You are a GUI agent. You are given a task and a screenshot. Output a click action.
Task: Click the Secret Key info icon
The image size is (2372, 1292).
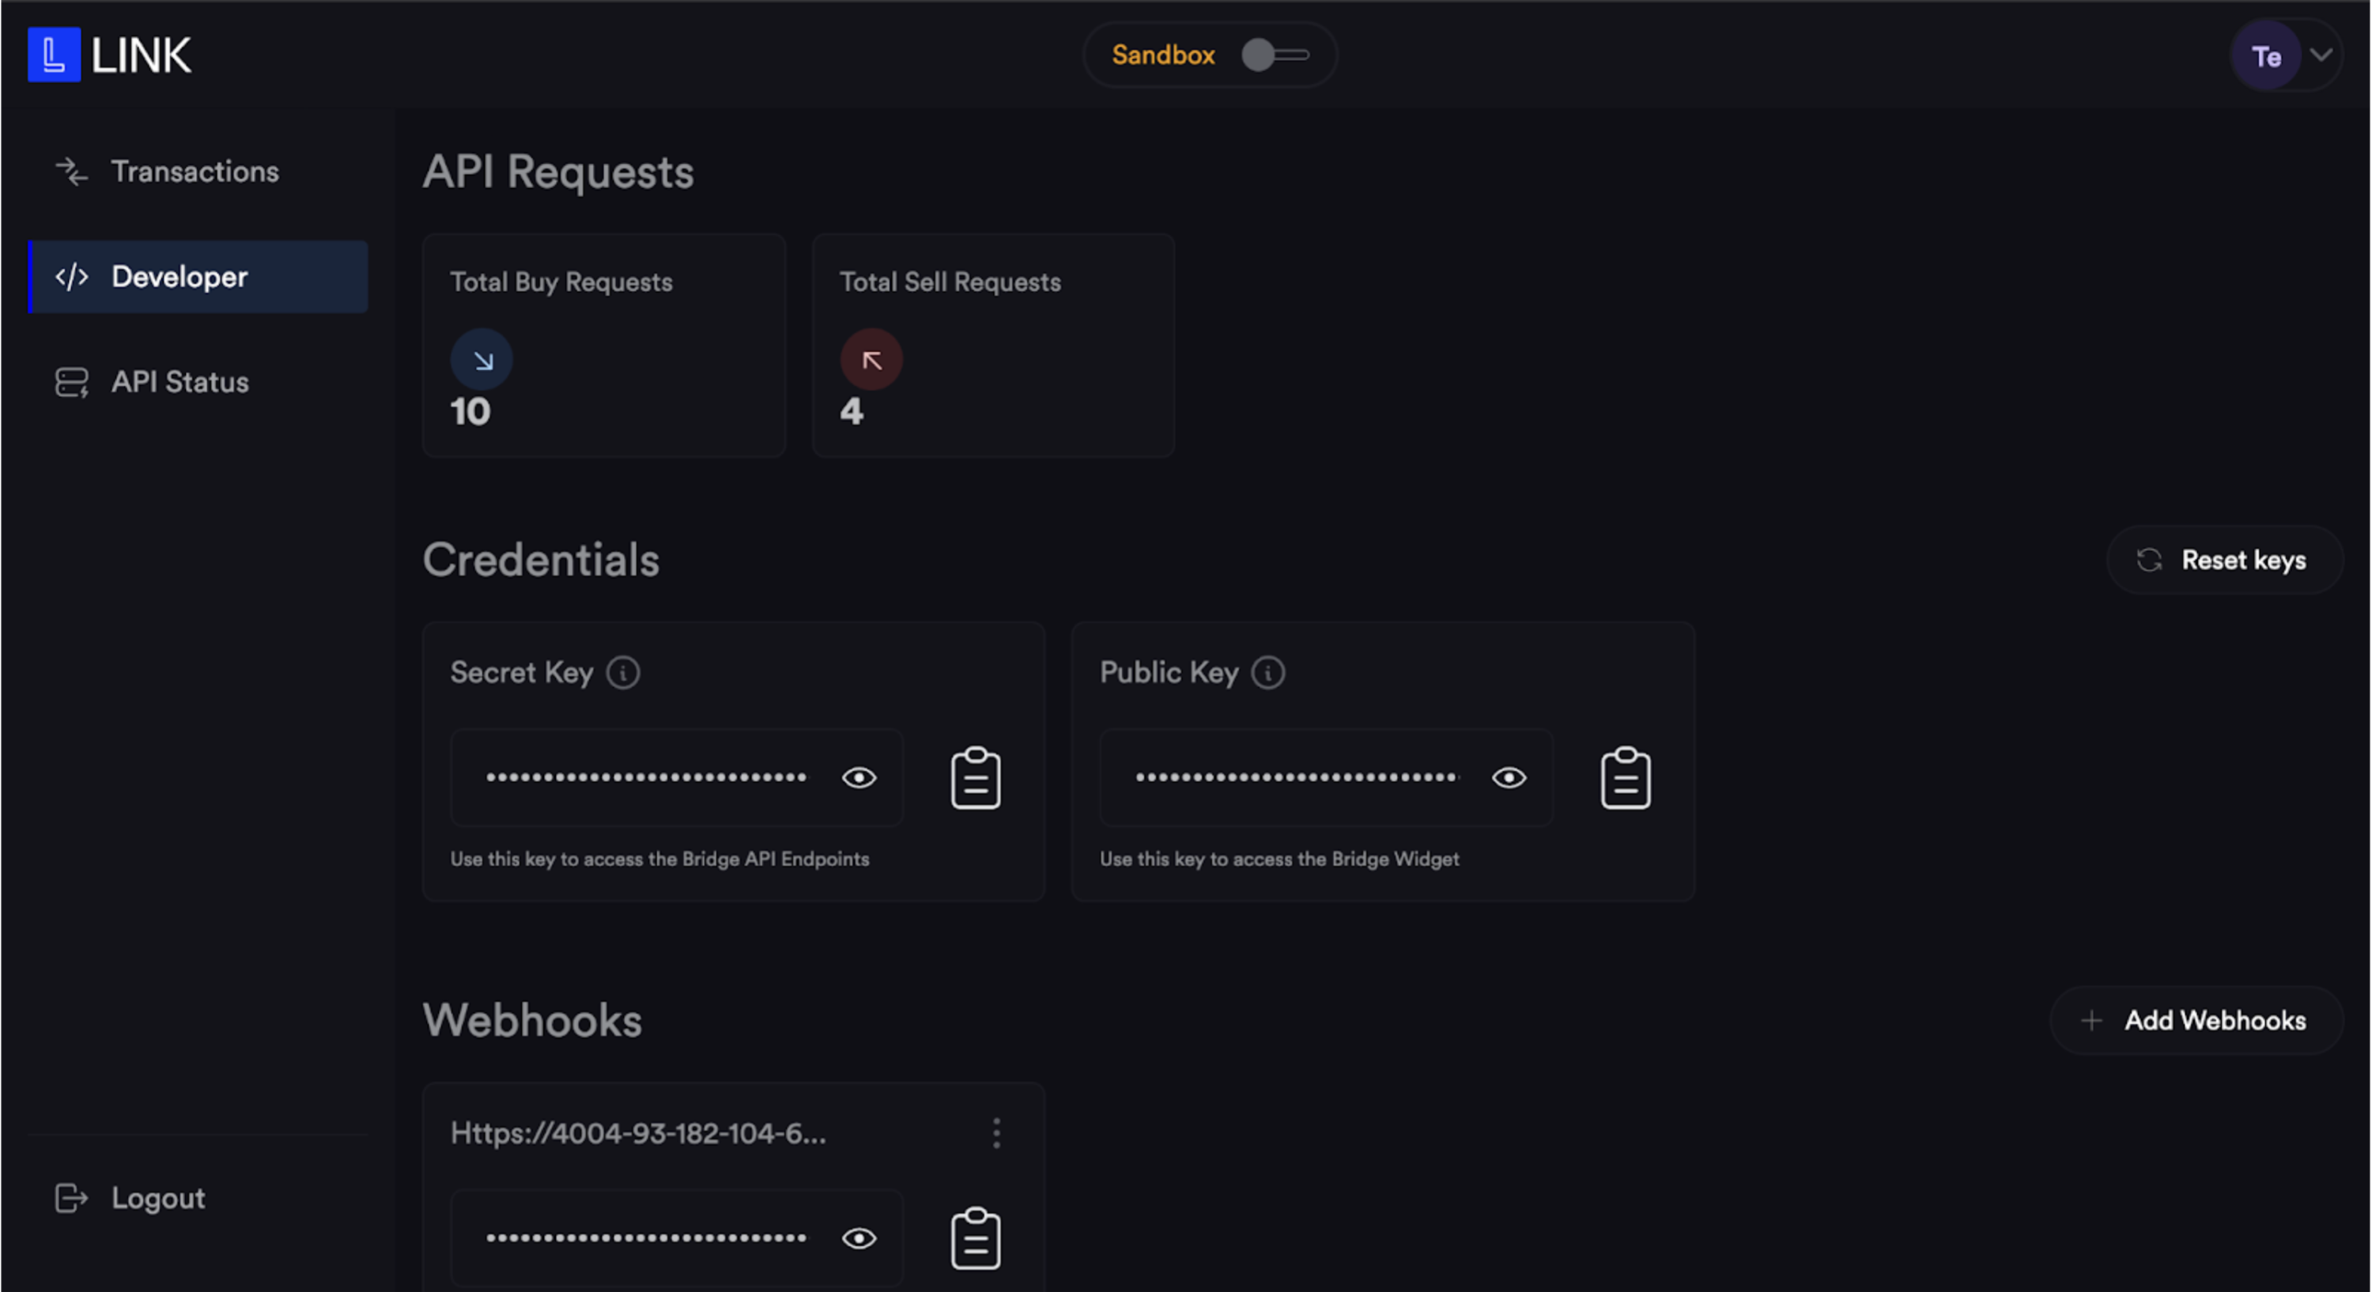tap(623, 672)
